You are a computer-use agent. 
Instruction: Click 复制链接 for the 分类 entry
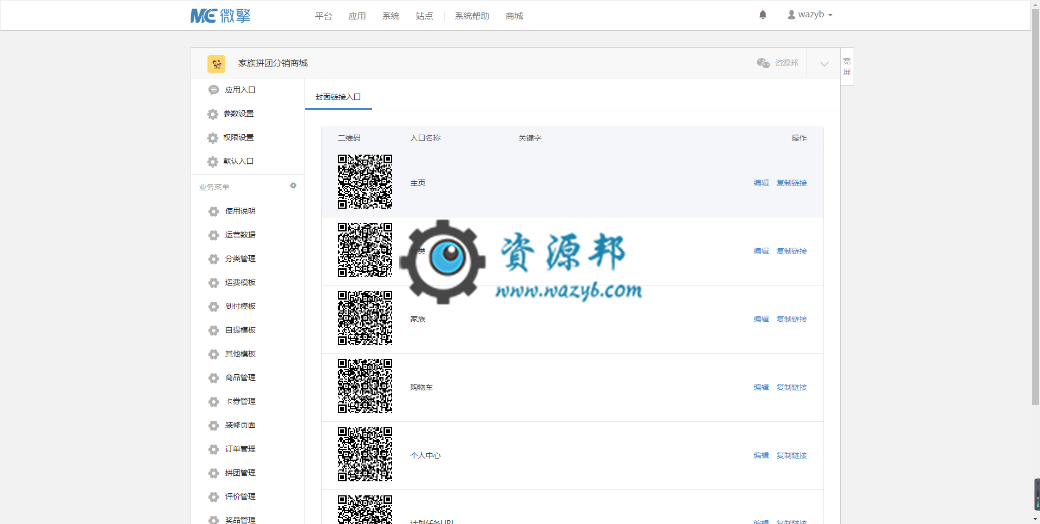[x=791, y=251]
